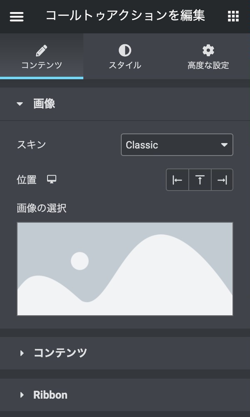Click the コンテンツ section title text

pos(60,353)
